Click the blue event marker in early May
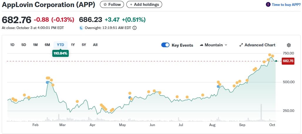 pyautogui.click(x=130, y=97)
